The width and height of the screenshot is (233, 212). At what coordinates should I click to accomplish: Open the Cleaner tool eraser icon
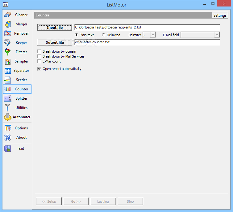tap(8, 15)
